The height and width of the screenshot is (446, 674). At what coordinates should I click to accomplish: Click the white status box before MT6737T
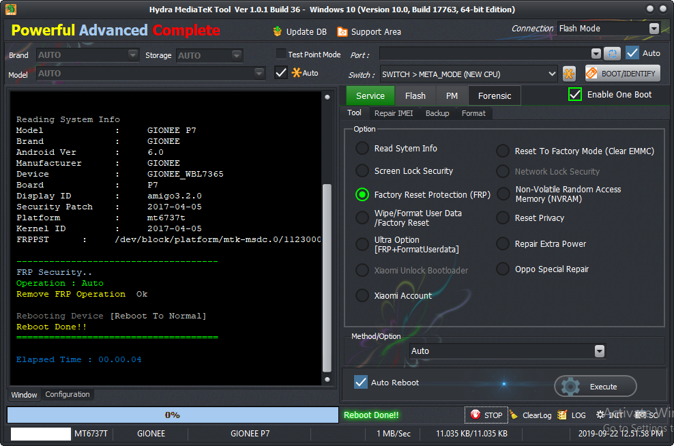(41, 434)
